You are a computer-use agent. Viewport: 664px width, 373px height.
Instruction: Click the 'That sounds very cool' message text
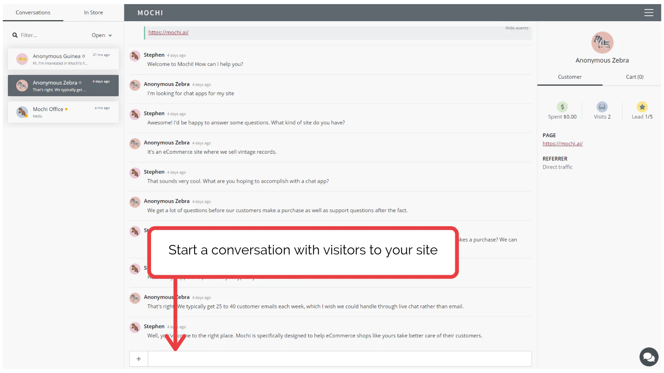[x=238, y=182]
